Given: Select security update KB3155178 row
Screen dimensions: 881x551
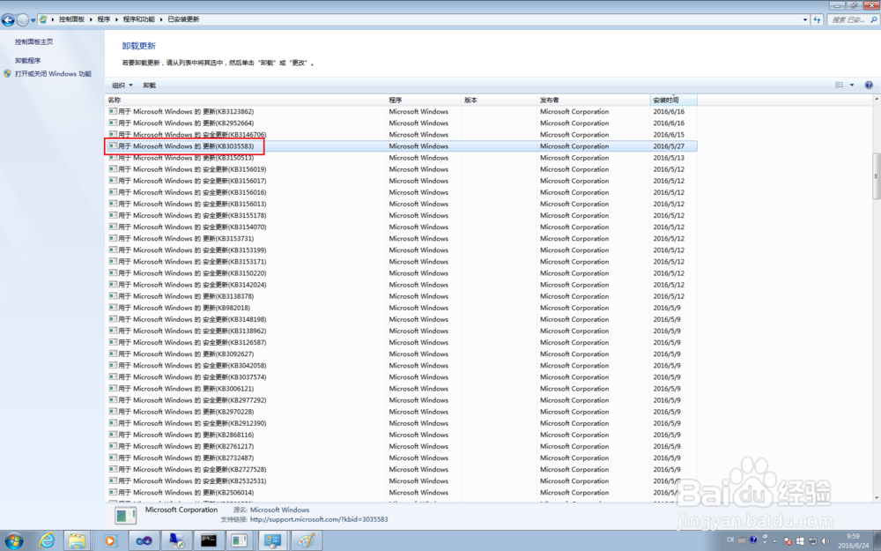Looking at the screenshot, I should click(x=402, y=215).
